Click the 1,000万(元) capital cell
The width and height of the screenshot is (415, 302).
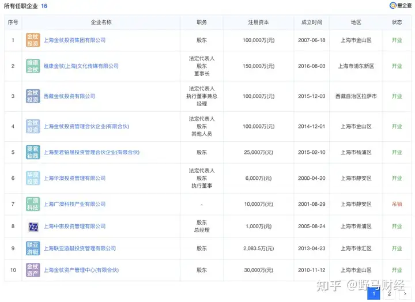click(x=259, y=226)
